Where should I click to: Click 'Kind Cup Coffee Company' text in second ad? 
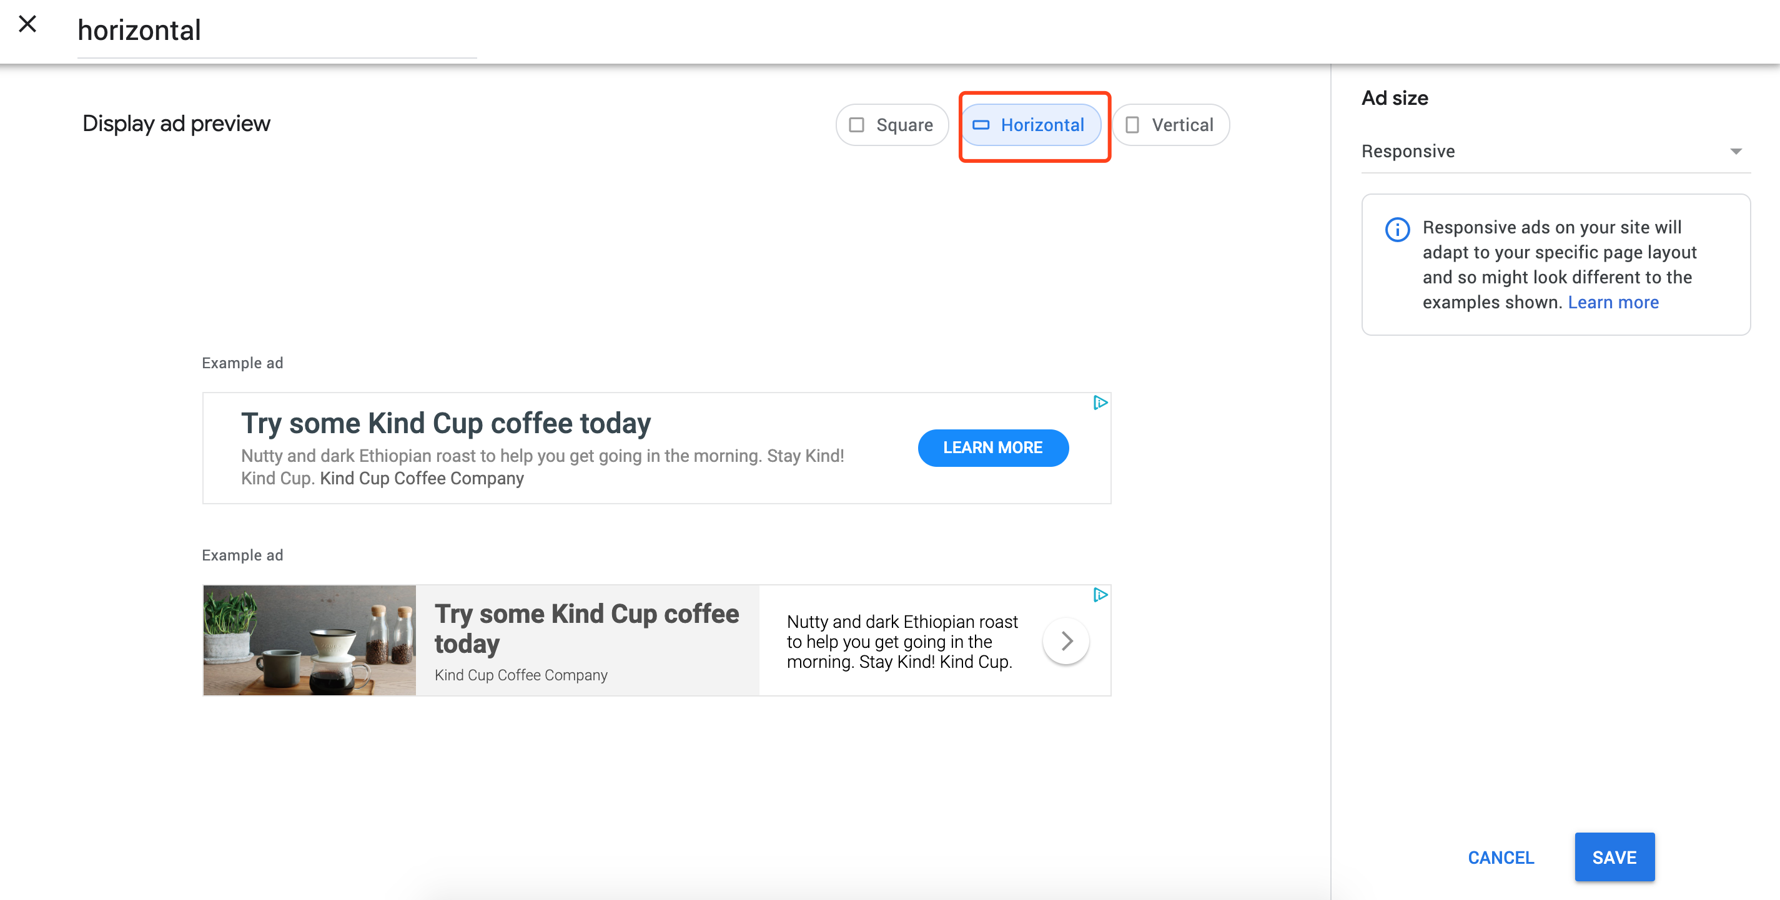click(x=521, y=675)
